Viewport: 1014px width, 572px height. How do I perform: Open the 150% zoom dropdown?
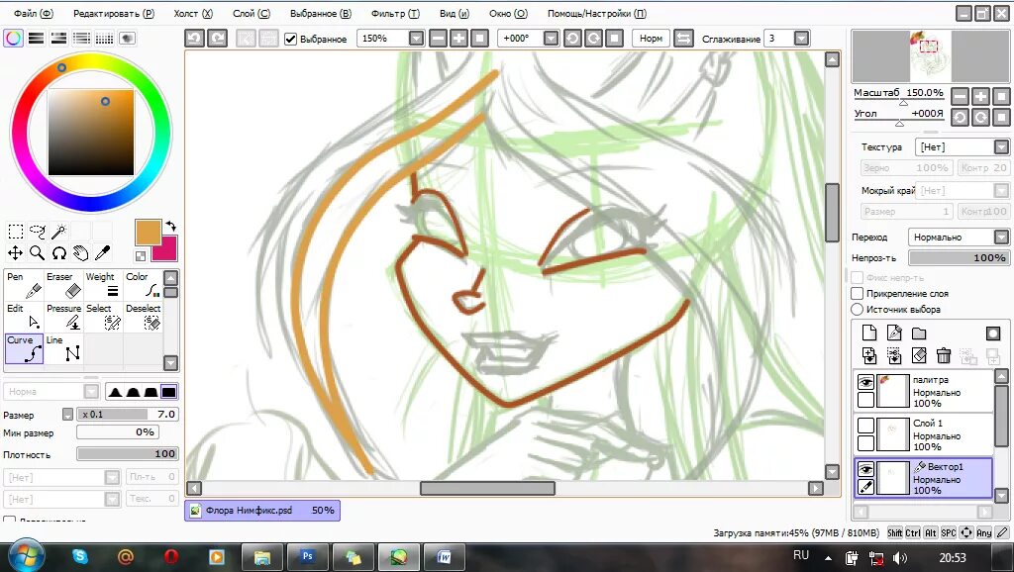[416, 39]
